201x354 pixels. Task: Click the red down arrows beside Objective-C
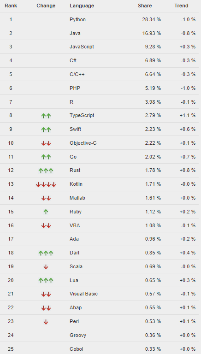click(46, 143)
